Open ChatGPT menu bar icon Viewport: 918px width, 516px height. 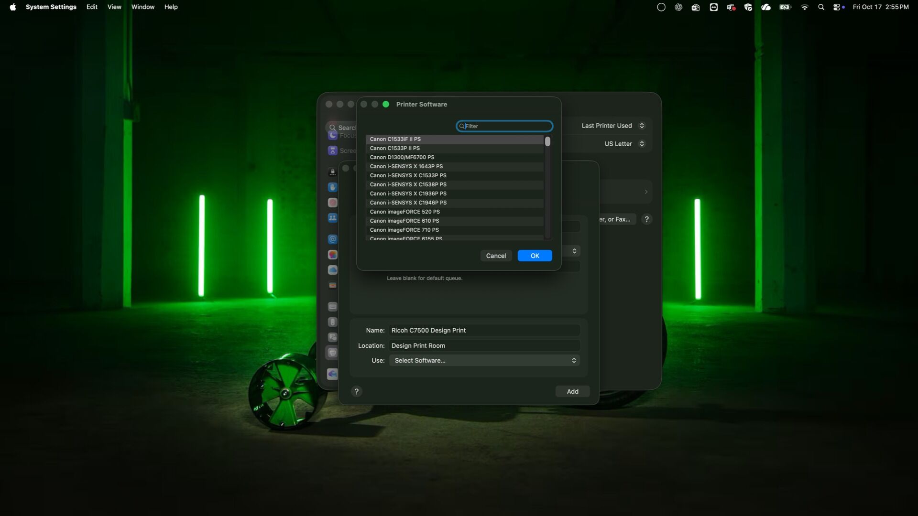pyautogui.click(x=678, y=7)
